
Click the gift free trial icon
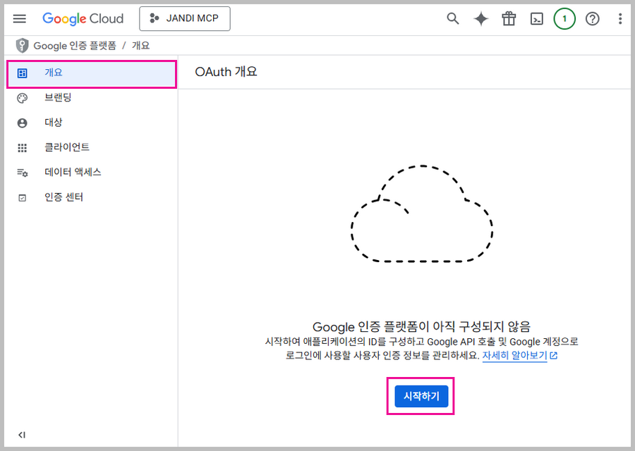click(x=509, y=19)
